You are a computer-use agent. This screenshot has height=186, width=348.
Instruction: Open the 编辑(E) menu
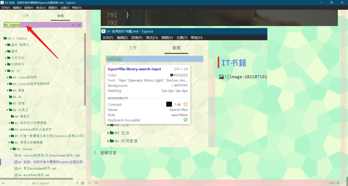point(17,8)
